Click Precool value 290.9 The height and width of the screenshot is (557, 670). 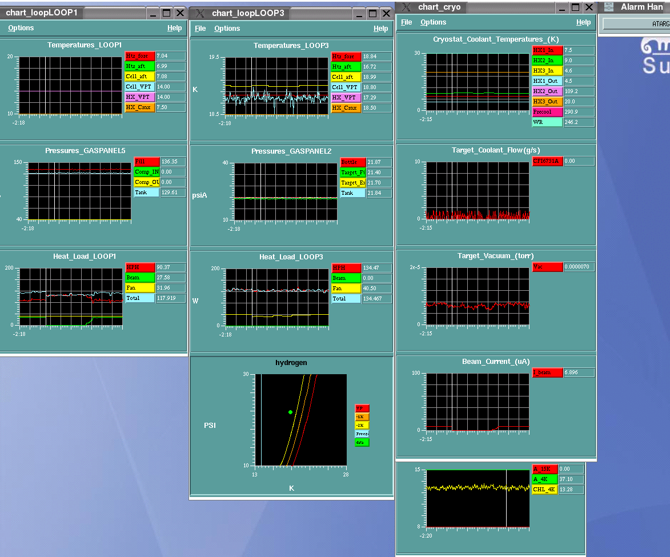[579, 111]
